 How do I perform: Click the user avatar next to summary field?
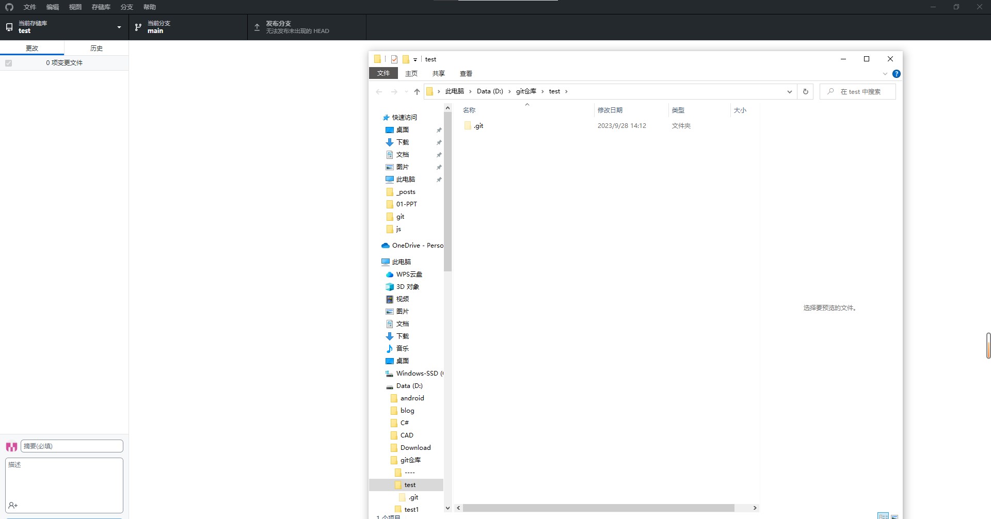click(x=11, y=446)
